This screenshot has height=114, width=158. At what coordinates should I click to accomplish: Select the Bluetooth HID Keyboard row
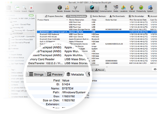point(97,34)
